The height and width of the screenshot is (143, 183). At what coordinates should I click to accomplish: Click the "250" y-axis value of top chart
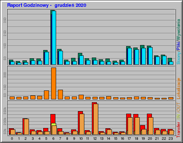[5, 33]
